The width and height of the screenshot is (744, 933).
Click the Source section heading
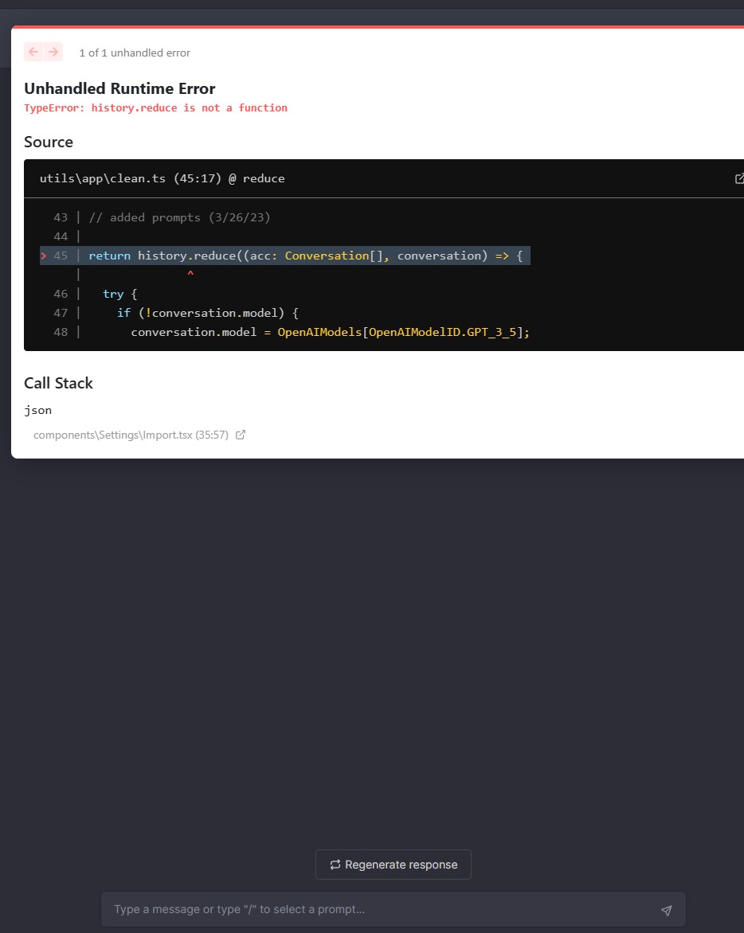tap(49, 142)
